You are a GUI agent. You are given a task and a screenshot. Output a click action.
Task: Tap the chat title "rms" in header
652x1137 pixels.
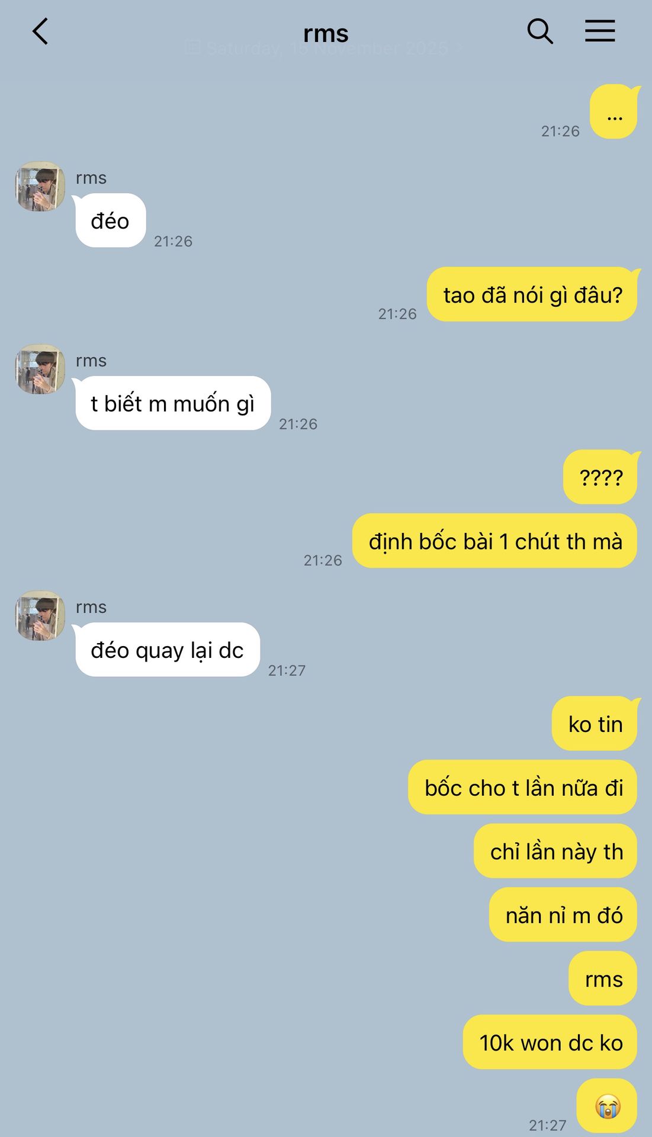pos(326,33)
